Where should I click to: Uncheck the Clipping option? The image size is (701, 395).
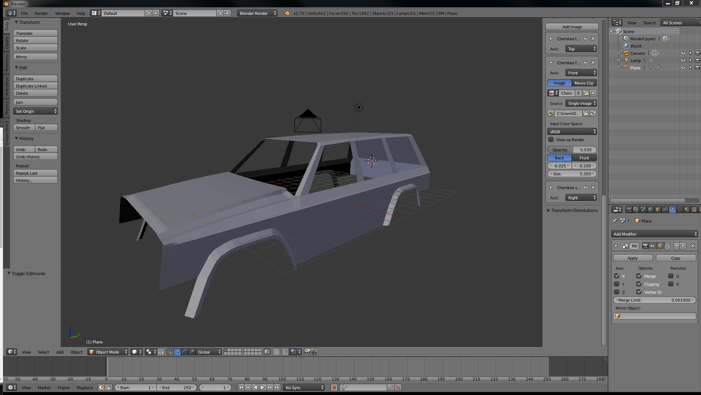coord(639,284)
